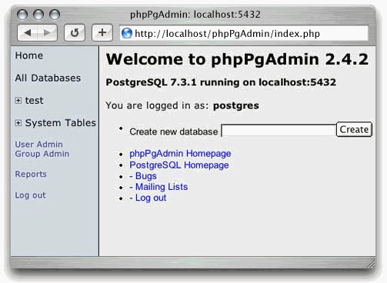Click the browser Back arrow button
387x283 pixels.
point(28,32)
